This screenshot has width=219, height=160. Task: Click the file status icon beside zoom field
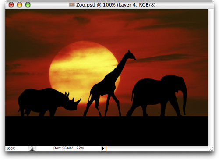(32, 149)
